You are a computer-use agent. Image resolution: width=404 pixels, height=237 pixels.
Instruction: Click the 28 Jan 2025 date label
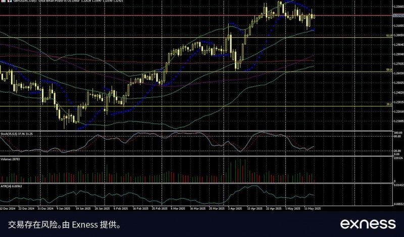coord(103,208)
